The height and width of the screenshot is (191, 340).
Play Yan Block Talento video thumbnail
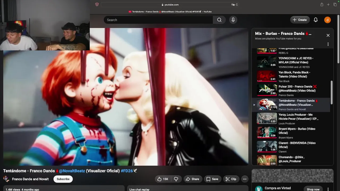click(x=267, y=76)
